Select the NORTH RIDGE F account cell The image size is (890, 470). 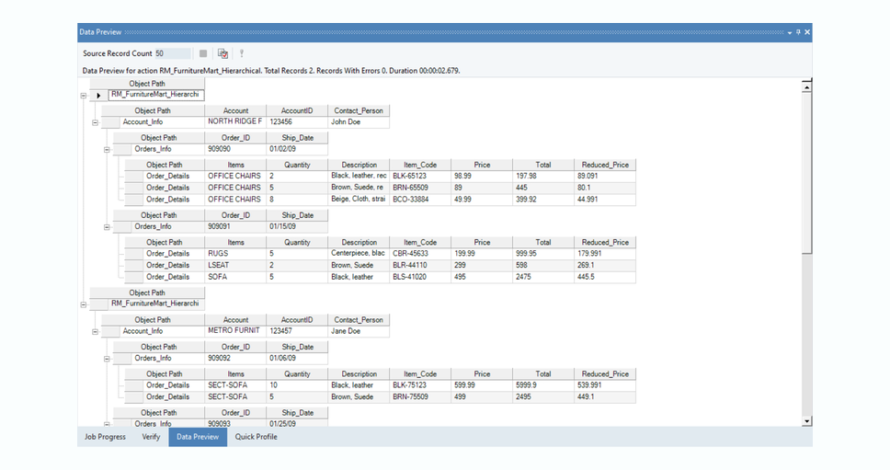tap(235, 121)
